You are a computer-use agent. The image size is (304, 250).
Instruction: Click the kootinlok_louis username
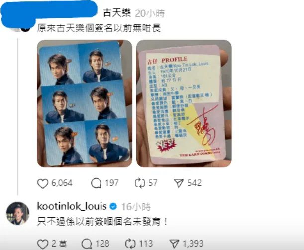pyautogui.click(x=72, y=206)
